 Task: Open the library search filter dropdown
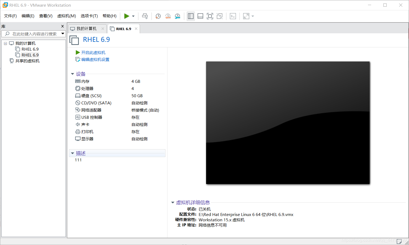click(63, 34)
